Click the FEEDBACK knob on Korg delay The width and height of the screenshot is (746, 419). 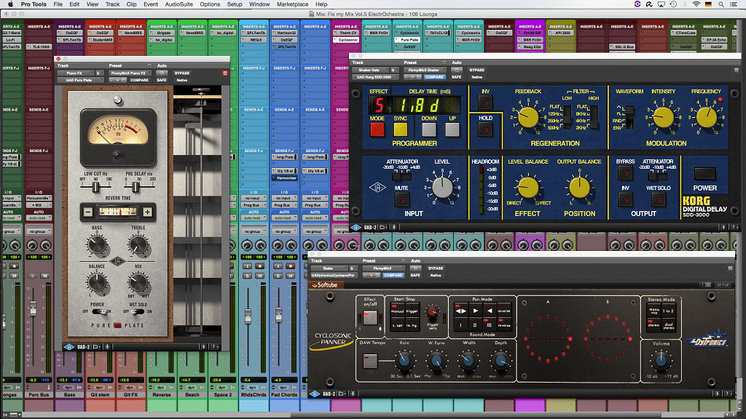tap(528, 117)
